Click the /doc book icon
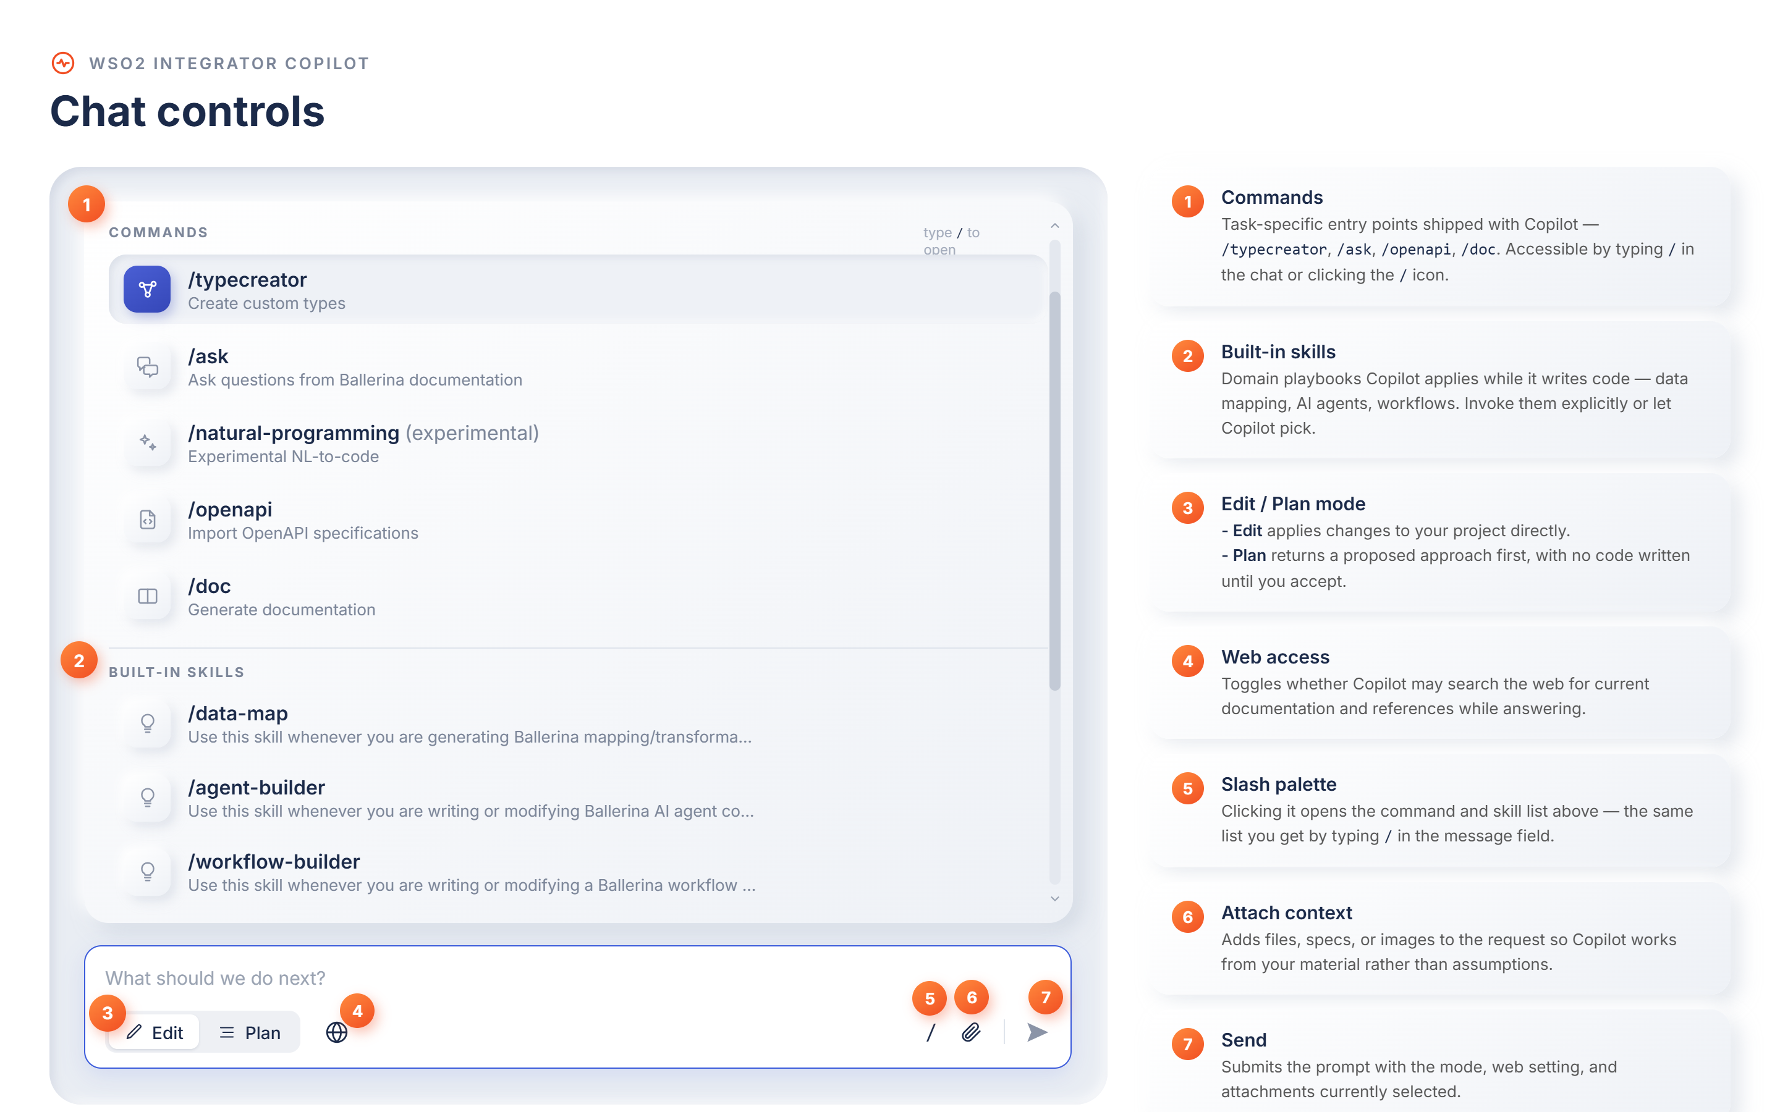Viewport: 1780px width, 1112px height. click(148, 596)
